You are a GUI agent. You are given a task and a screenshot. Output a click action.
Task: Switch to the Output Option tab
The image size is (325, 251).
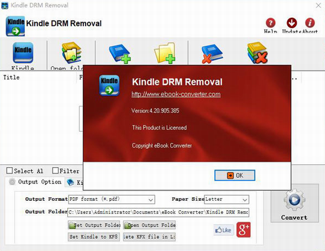pyautogui.click(x=35, y=182)
